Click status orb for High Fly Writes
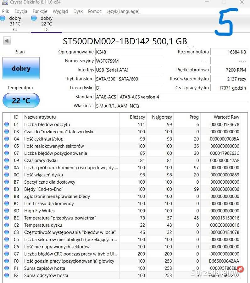The image size is (250, 283). (7, 211)
